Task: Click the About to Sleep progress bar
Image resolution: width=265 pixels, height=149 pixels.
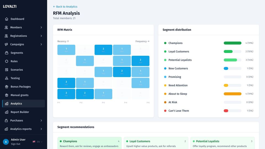Action: [232, 94]
